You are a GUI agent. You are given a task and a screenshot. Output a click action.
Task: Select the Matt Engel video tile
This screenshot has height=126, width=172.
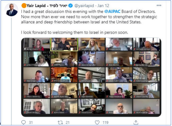coord(37,75)
